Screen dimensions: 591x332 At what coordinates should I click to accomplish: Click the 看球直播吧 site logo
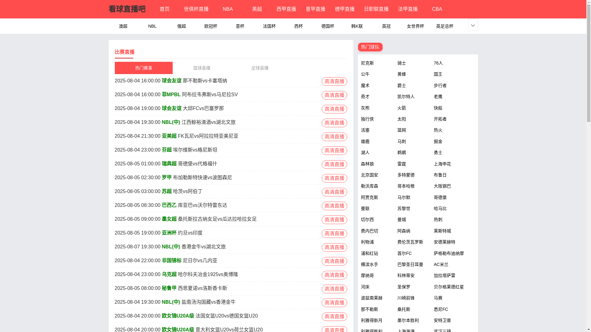coord(127,9)
